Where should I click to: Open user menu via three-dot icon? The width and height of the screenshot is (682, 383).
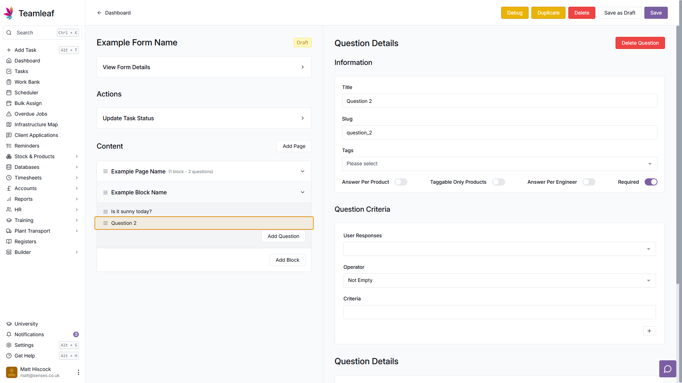[x=78, y=372]
